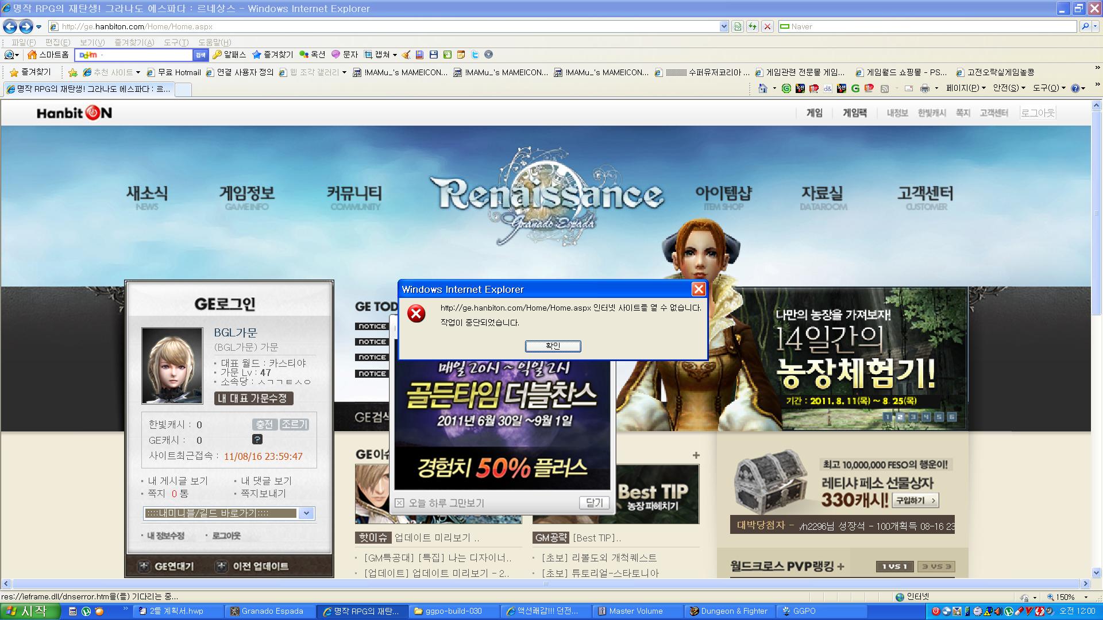Click the RSS feeds icon in command bar
The height and width of the screenshot is (620, 1103).
click(x=885, y=88)
